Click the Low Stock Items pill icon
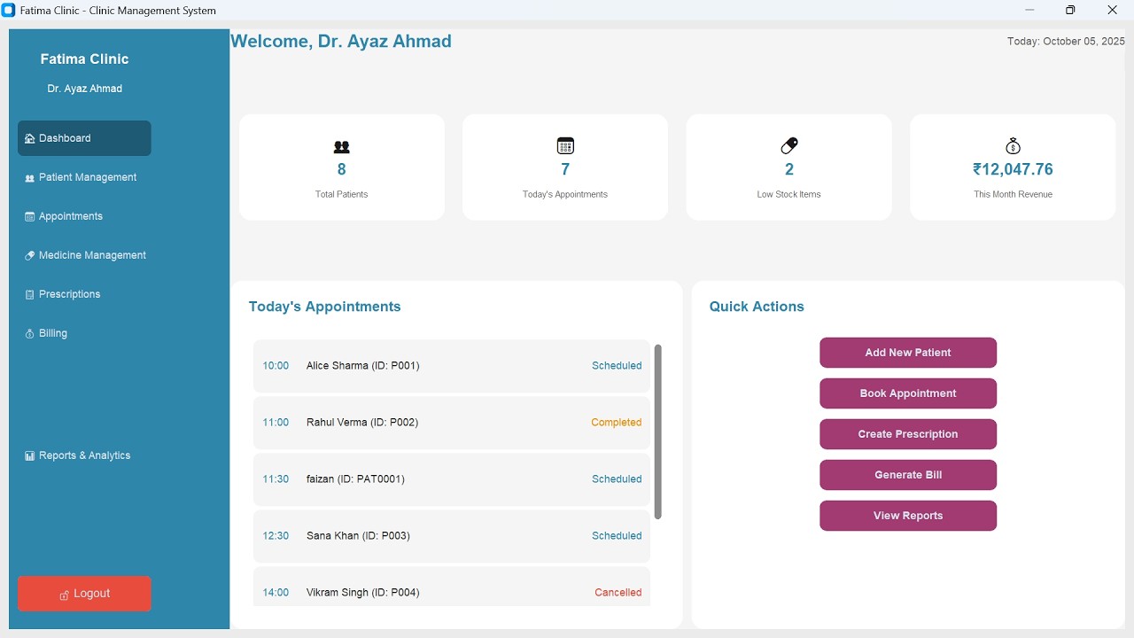1134x638 pixels. point(789,145)
